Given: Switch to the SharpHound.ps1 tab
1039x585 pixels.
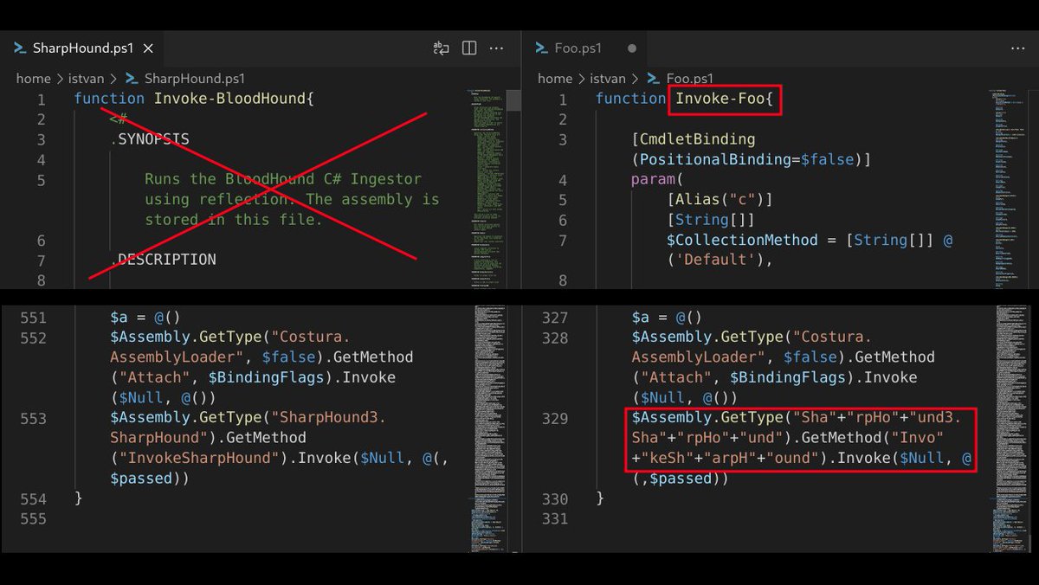Looking at the screenshot, I should 82,48.
